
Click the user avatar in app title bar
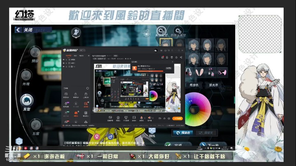(x=155, y=51)
